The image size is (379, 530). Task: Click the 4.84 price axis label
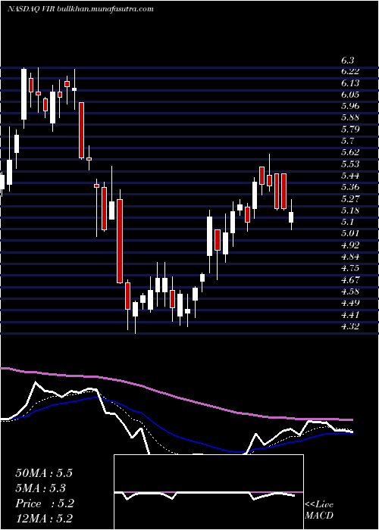click(350, 257)
